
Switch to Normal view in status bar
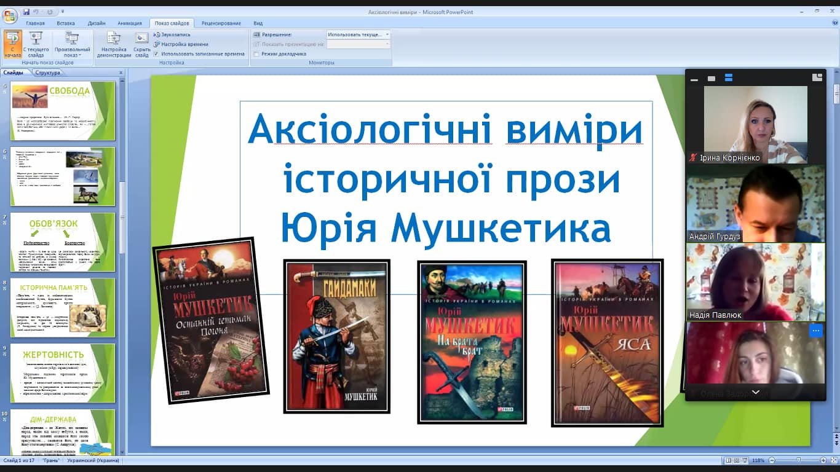coord(729,460)
